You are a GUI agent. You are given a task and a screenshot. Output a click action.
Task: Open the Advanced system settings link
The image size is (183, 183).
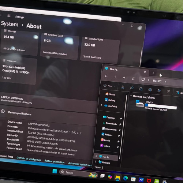80,164
